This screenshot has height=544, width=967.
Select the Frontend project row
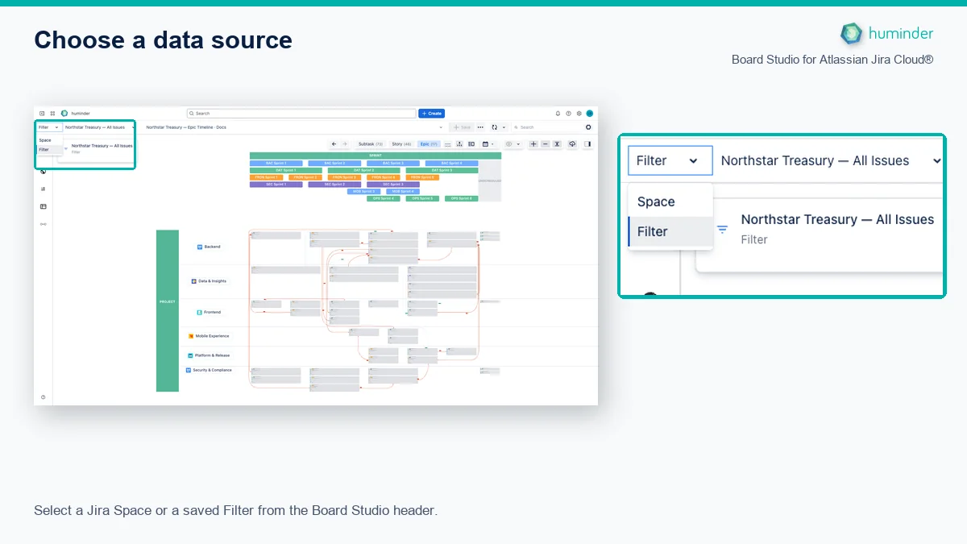click(x=209, y=312)
